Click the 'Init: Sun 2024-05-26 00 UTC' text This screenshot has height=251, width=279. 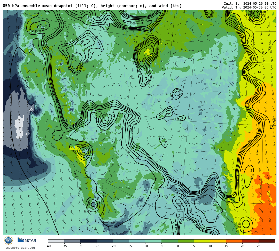(250, 4)
